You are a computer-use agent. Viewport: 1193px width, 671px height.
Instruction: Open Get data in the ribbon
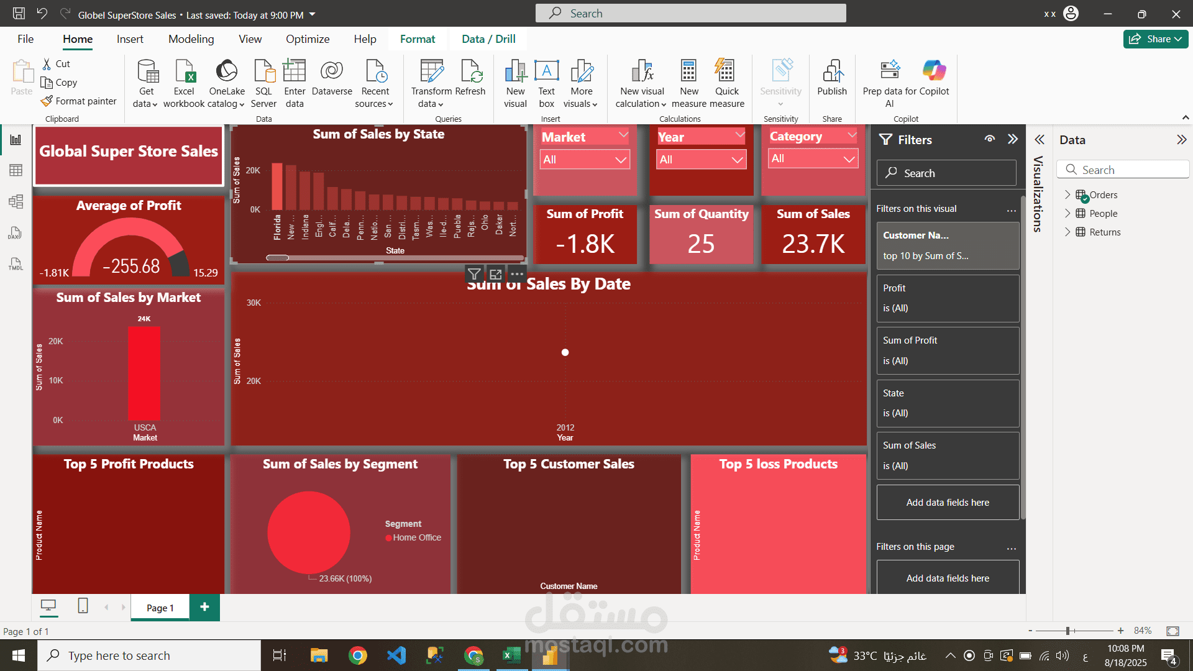tap(147, 83)
